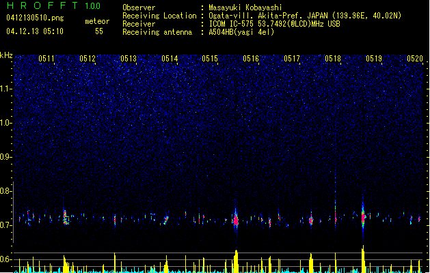Viewport: 430px width, 273px height.
Task: Click the yellow intensity peak below 0516
Action: (x=236, y=261)
